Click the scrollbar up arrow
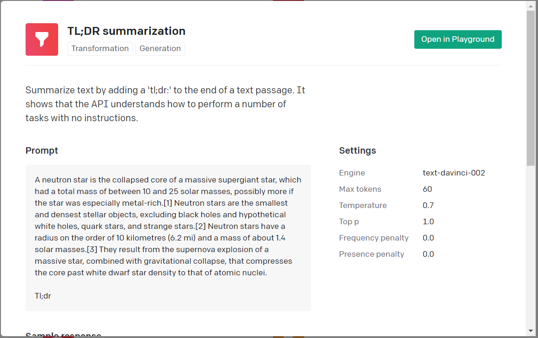538x338 pixels. tap(530, 5)
